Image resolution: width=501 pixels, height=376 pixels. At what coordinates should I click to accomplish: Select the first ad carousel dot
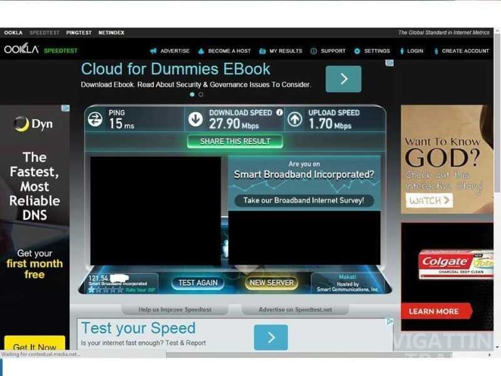(x=192, y=95)
